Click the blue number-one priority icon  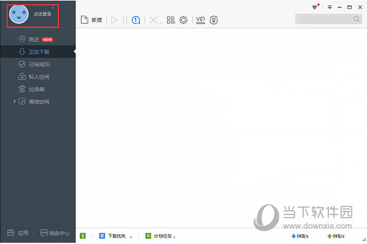pyautogui.click(x=136, y=20)
